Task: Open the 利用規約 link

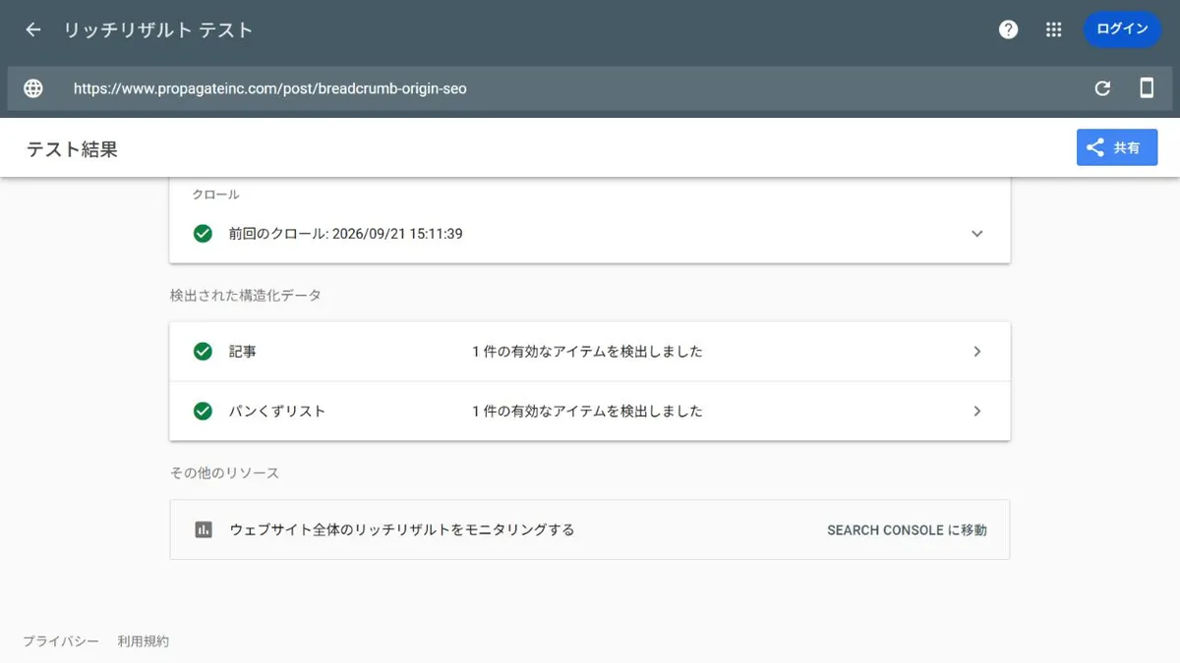Action: click(143, 641)
